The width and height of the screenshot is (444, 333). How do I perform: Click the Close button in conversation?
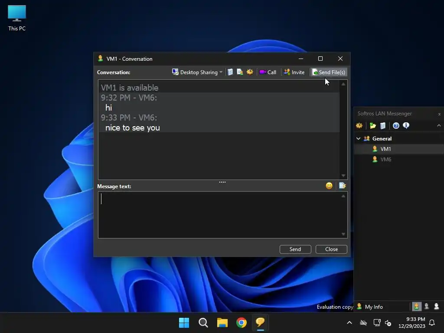coord(331,249)
